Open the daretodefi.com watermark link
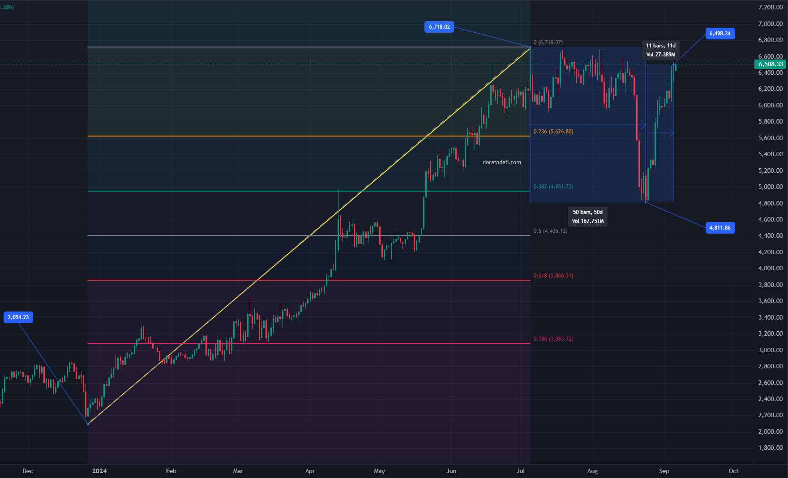The width and height of the screenshot is (788, 478). (x=501, y=162)
